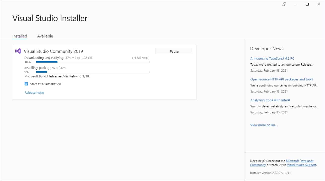Click the 9% install percentage label

(x=27, y=72)
